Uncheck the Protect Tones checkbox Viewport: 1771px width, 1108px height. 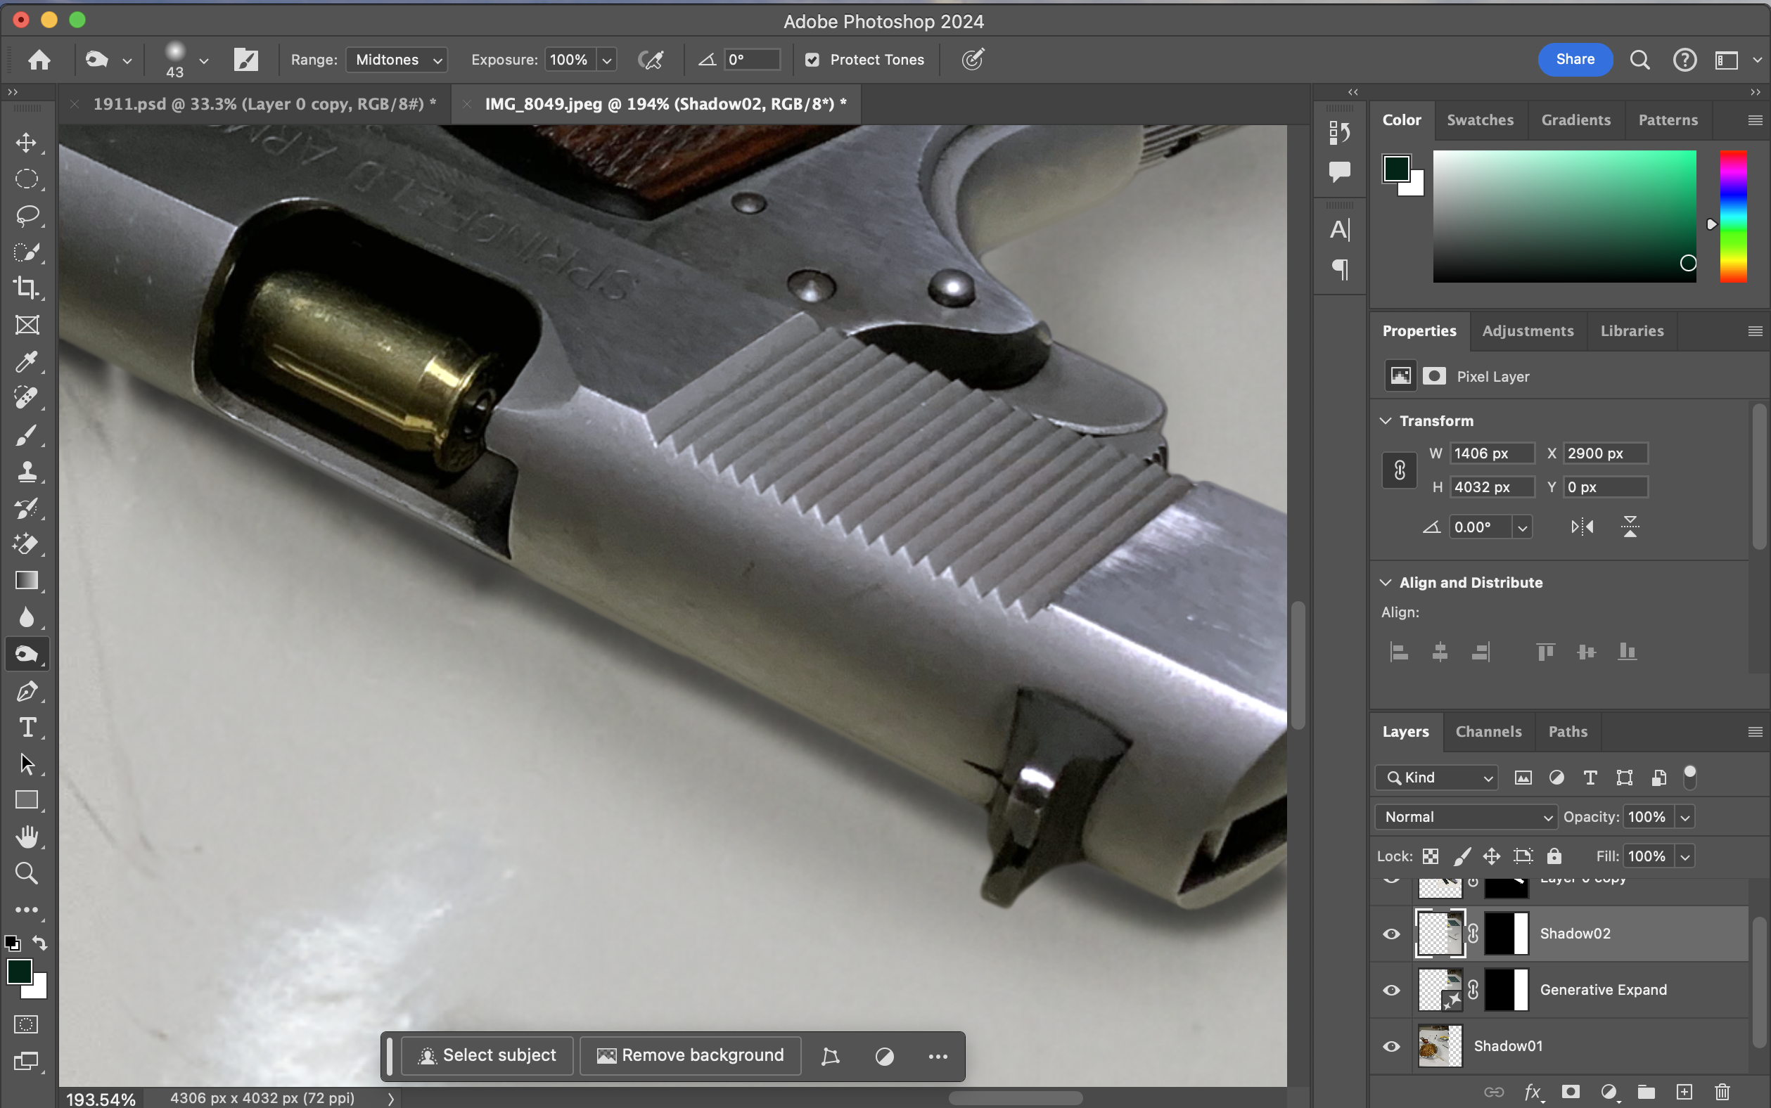point(812,60)
